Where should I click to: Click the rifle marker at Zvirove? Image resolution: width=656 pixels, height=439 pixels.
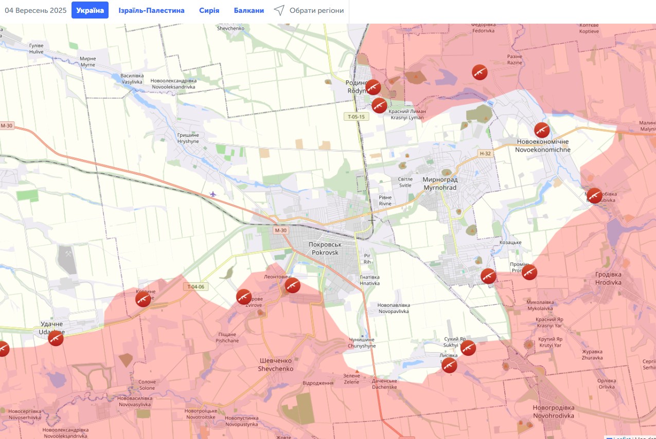[x=243, y=297]
